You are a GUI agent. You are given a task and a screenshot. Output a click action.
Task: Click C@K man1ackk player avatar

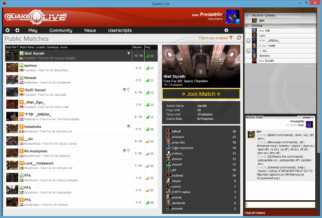[x=169, y=148]
